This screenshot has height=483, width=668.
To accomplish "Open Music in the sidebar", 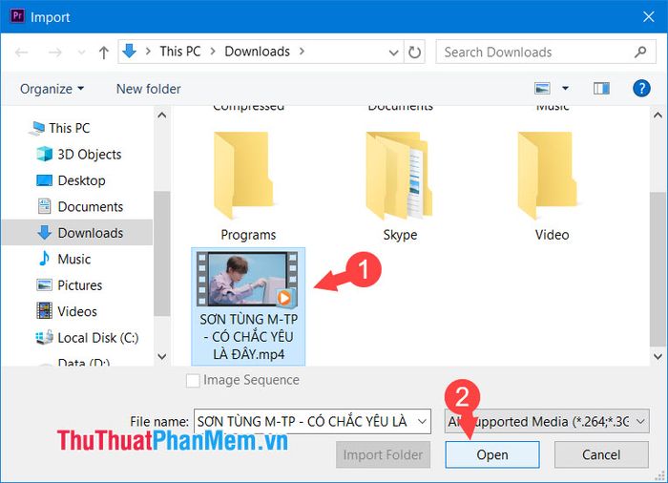I will [74, 260].
